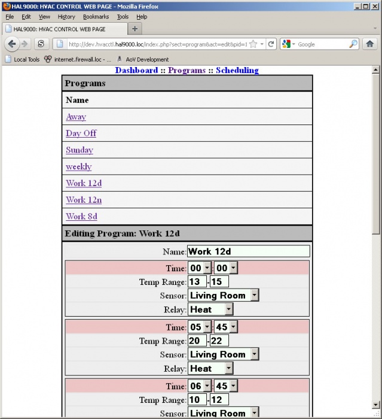
Task: Click the page icon in address bar
Action: [60, 44]
